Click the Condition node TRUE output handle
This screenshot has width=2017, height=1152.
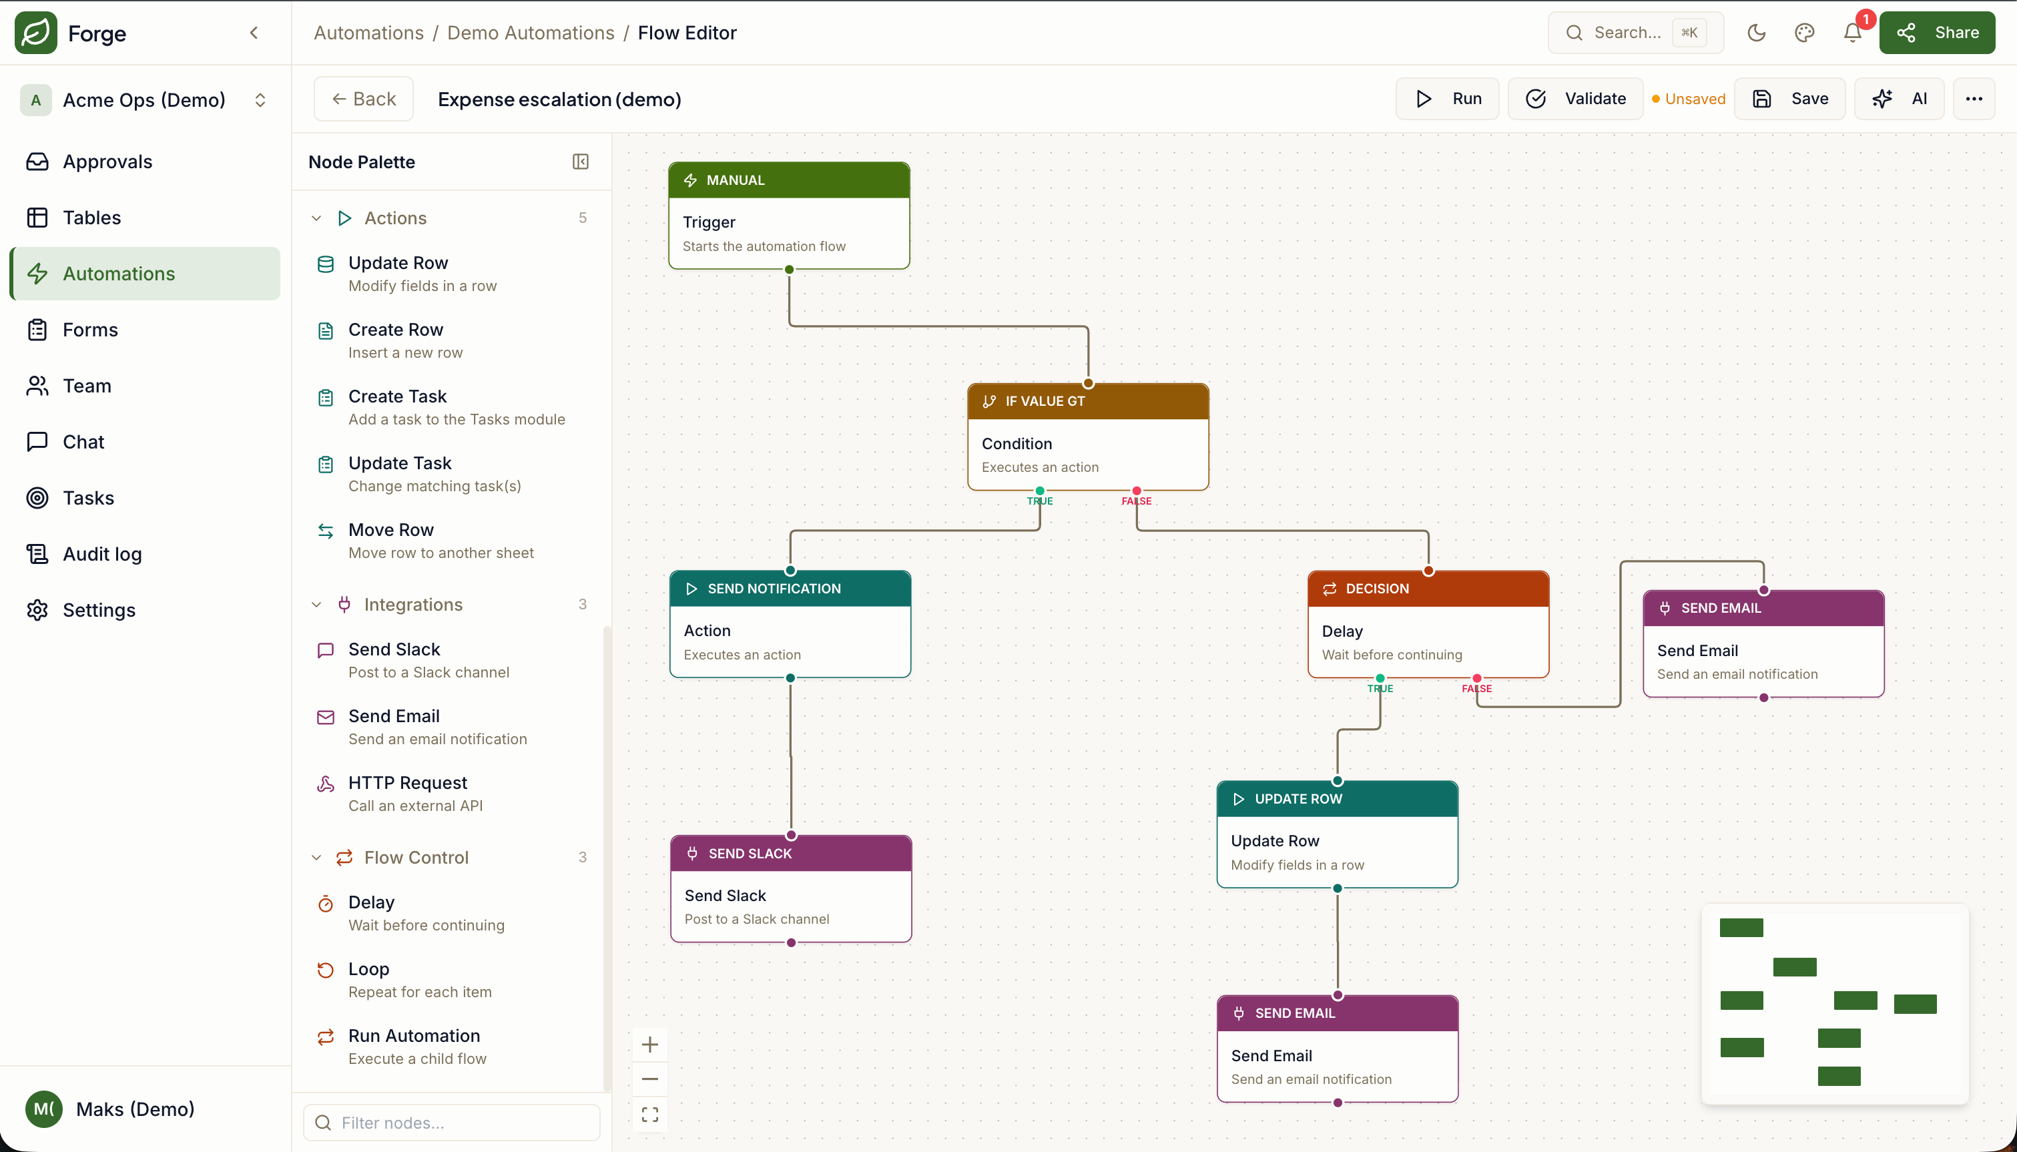tap(1040, 491)
